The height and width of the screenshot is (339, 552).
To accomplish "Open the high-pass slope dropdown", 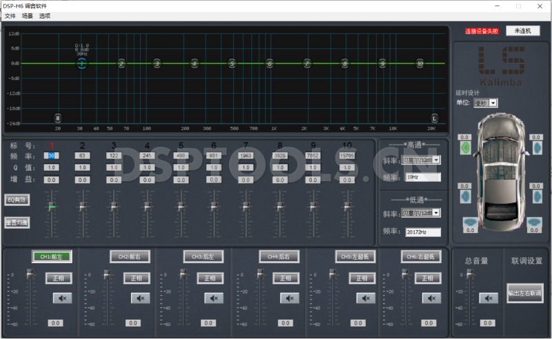I will pos(435,160).
